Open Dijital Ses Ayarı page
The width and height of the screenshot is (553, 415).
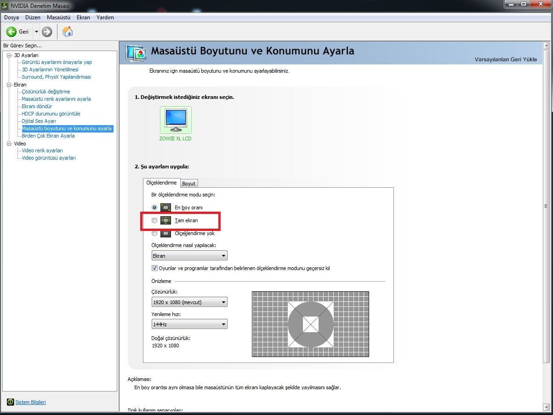(x=39, y=121)
